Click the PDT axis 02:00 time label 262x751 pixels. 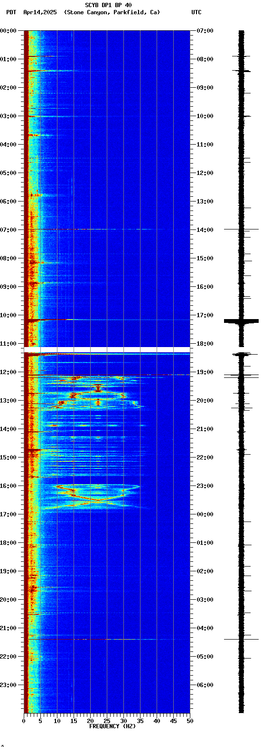(x=9, y=88)
